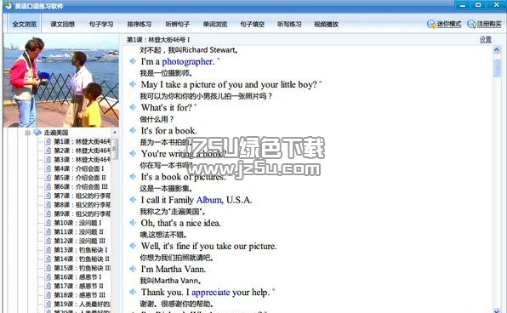This screenshot has height=313, width=507.
Task: Click the document icon of 第13课
Action: pyautogui.click(x=48, y=250)
